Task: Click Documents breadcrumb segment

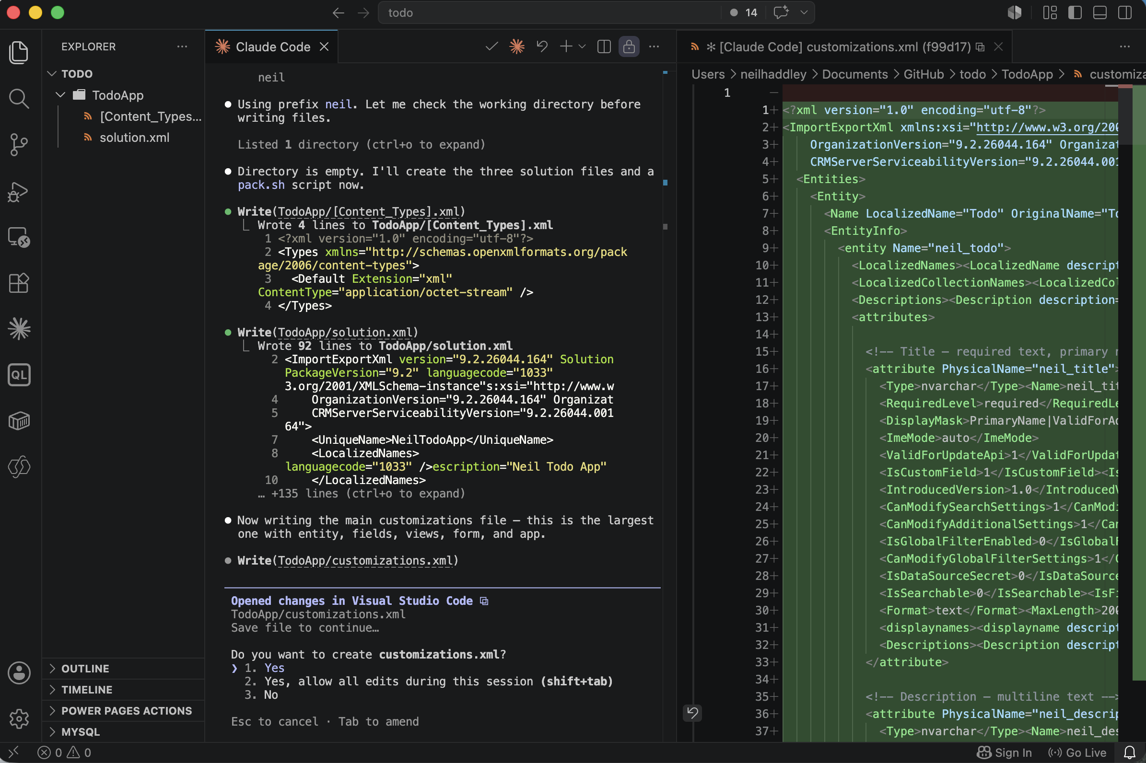Action: pos(855,74)
